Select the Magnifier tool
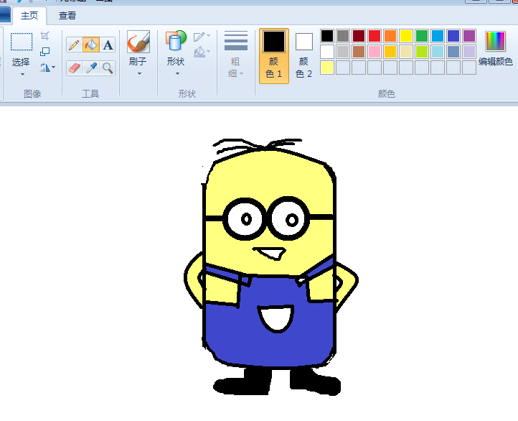This screenshot has height=421, width=518. click(x=108, y=68)
